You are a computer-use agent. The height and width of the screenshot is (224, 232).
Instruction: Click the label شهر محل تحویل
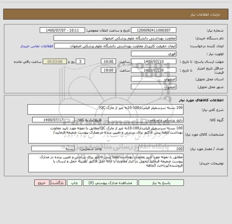[211, 87]
